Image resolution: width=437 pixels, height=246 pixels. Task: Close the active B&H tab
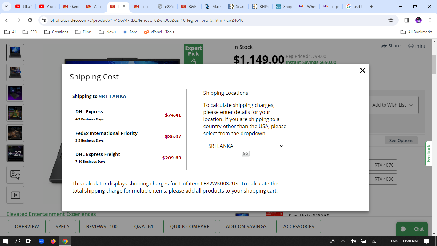tap(124, 6)
